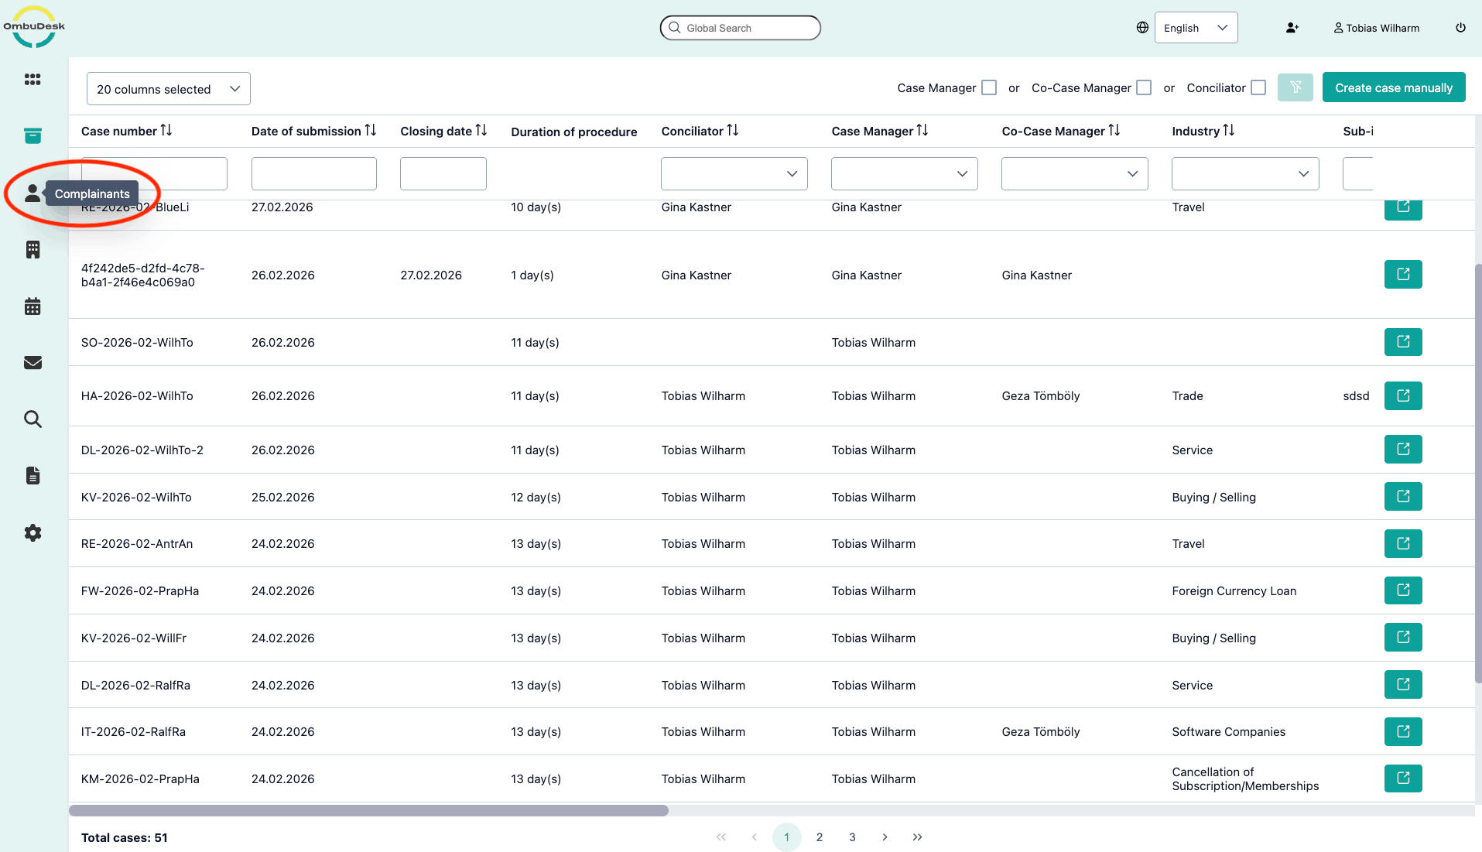Expand the Industry filter dropdown
This screenshot has width=1482, height=852.
coord(1244,174)
